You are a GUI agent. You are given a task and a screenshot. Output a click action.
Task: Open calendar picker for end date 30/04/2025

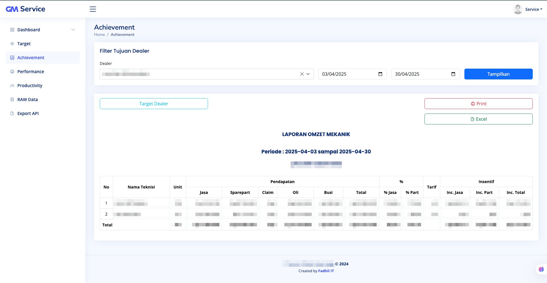(x=453, y=74)
